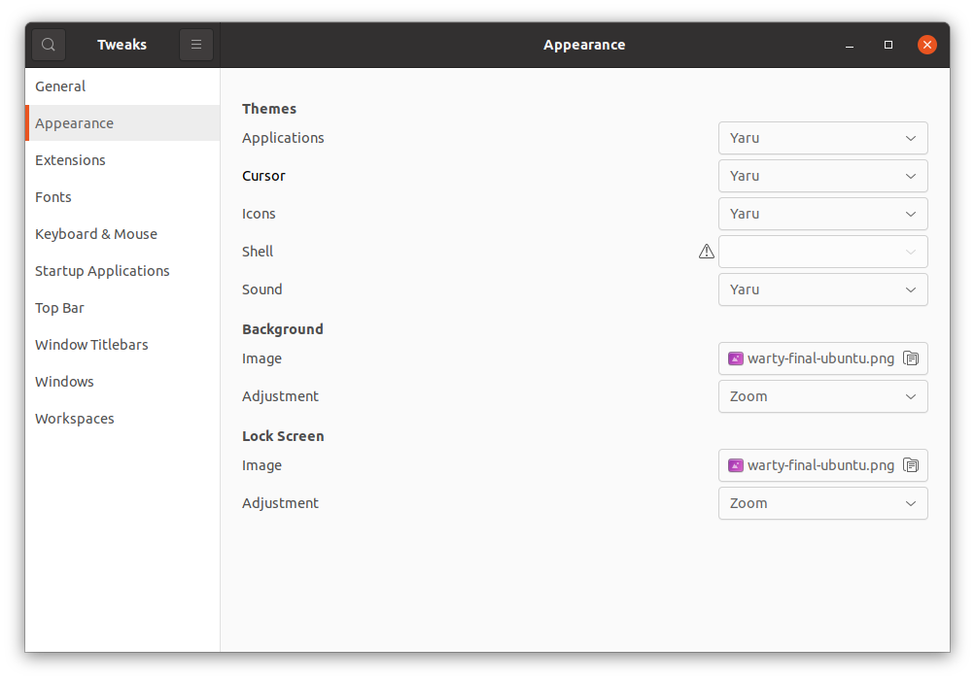The width and height of the screenshot is (975, 680).
Task: Open the Extensions section
Action: (122, 160)
